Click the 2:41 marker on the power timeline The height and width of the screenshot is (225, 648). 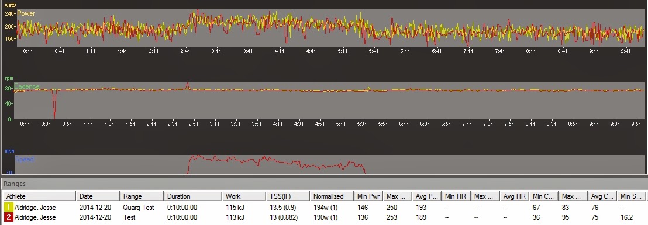click(x=185, y=51)
